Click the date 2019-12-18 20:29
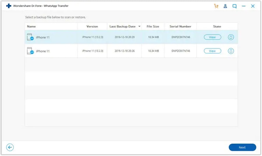 click(x=125, y=37)
